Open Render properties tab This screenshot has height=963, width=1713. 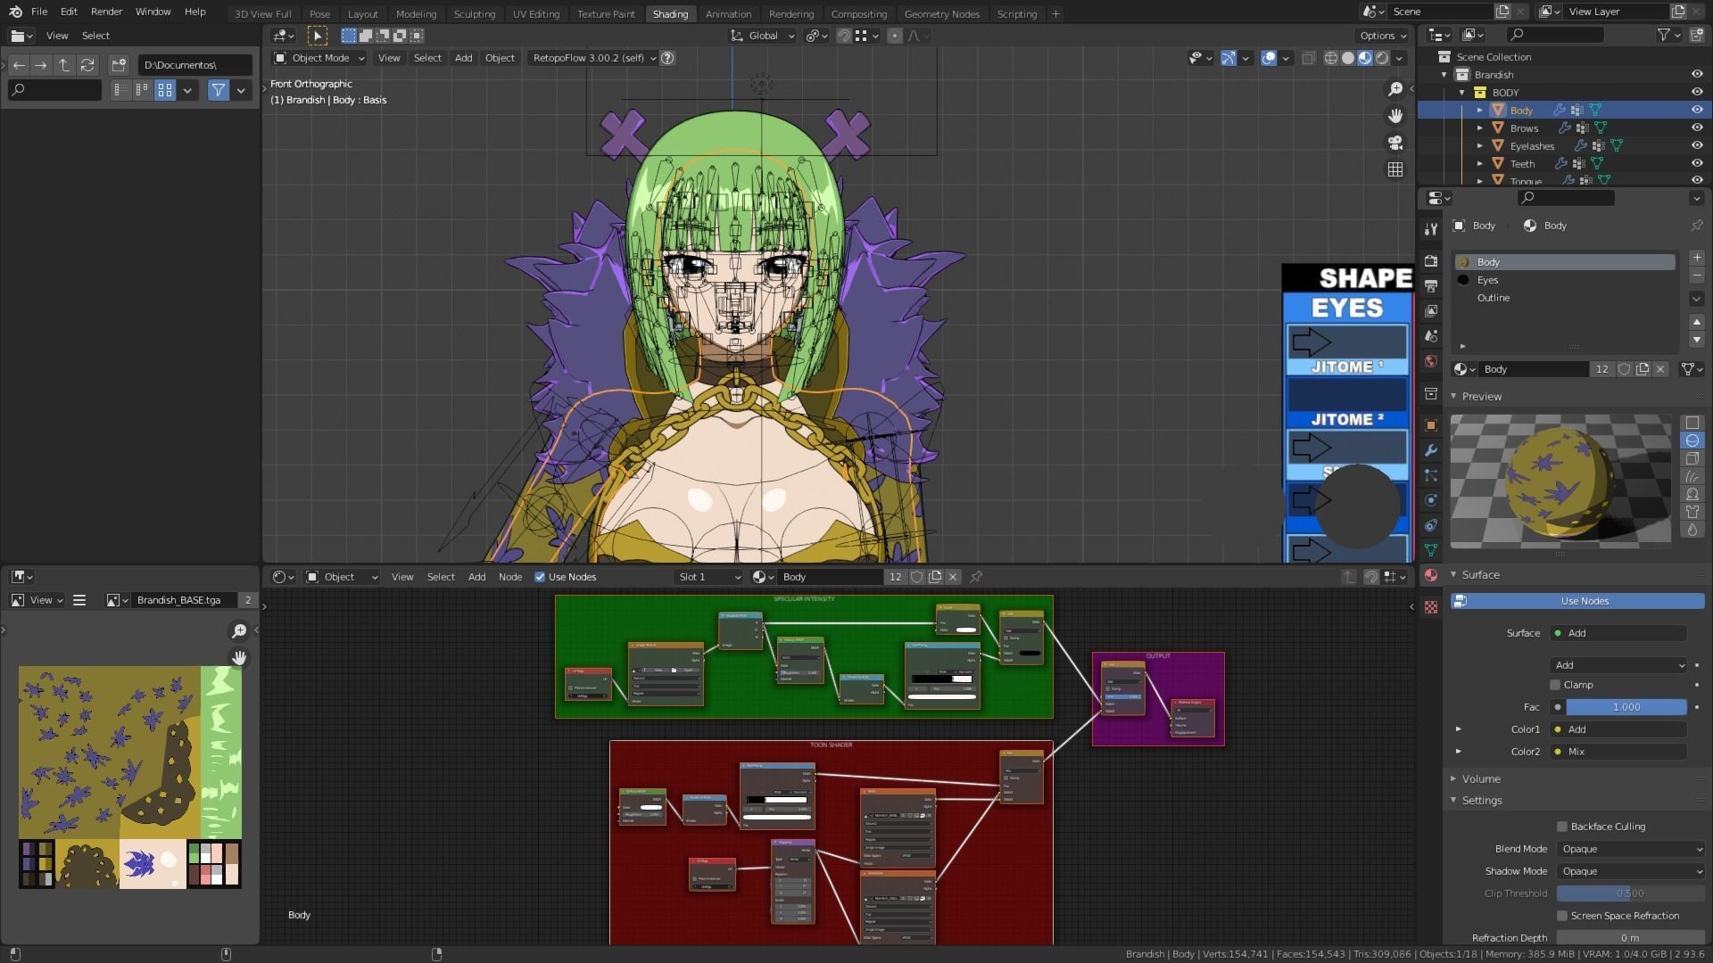point(1431,261)
